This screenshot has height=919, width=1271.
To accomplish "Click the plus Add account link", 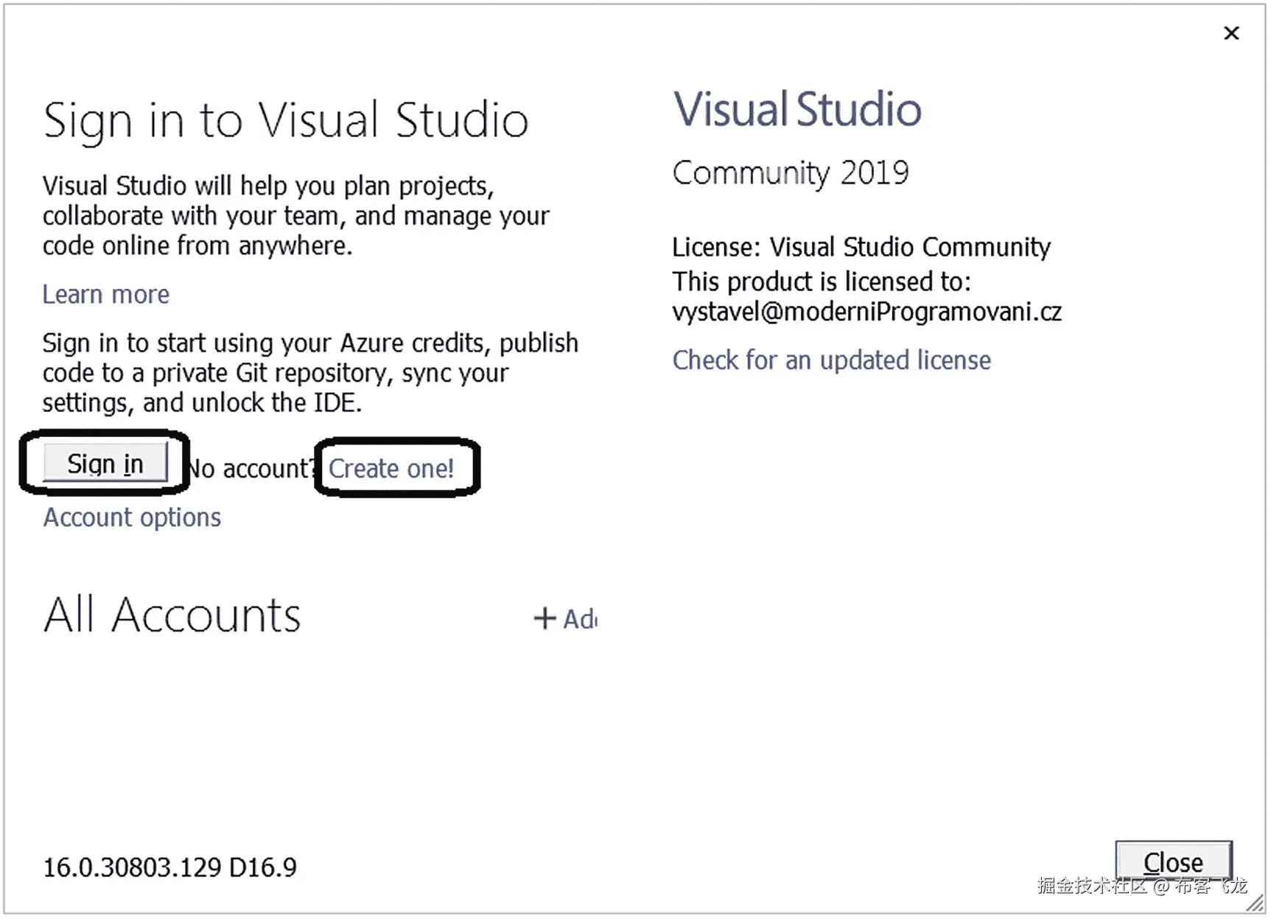I will tap(565, 618).
